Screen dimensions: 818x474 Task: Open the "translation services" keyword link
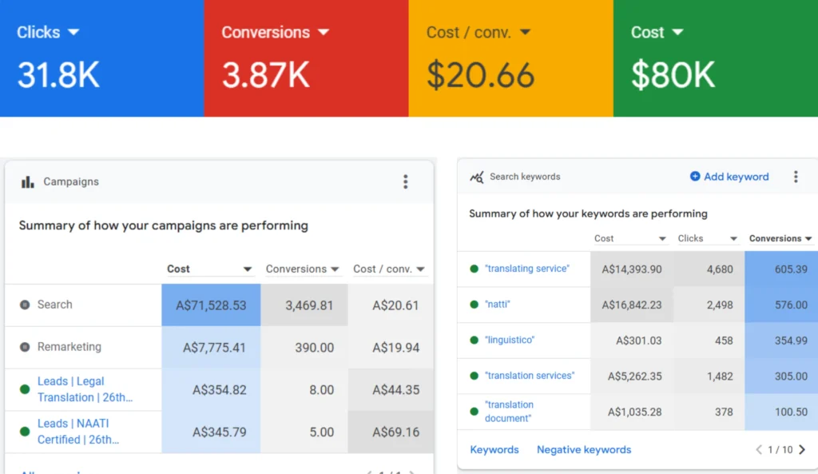click(x=529, y=376)
